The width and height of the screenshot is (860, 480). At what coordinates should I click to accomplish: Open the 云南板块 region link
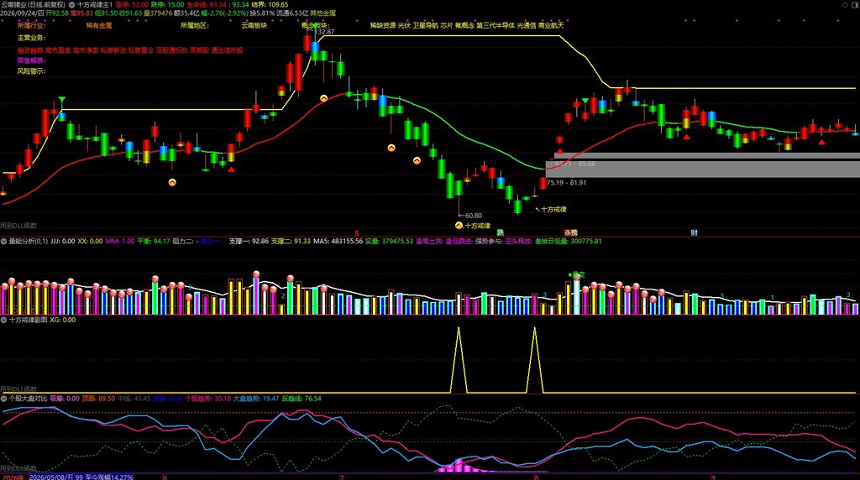tap(254, 25)
